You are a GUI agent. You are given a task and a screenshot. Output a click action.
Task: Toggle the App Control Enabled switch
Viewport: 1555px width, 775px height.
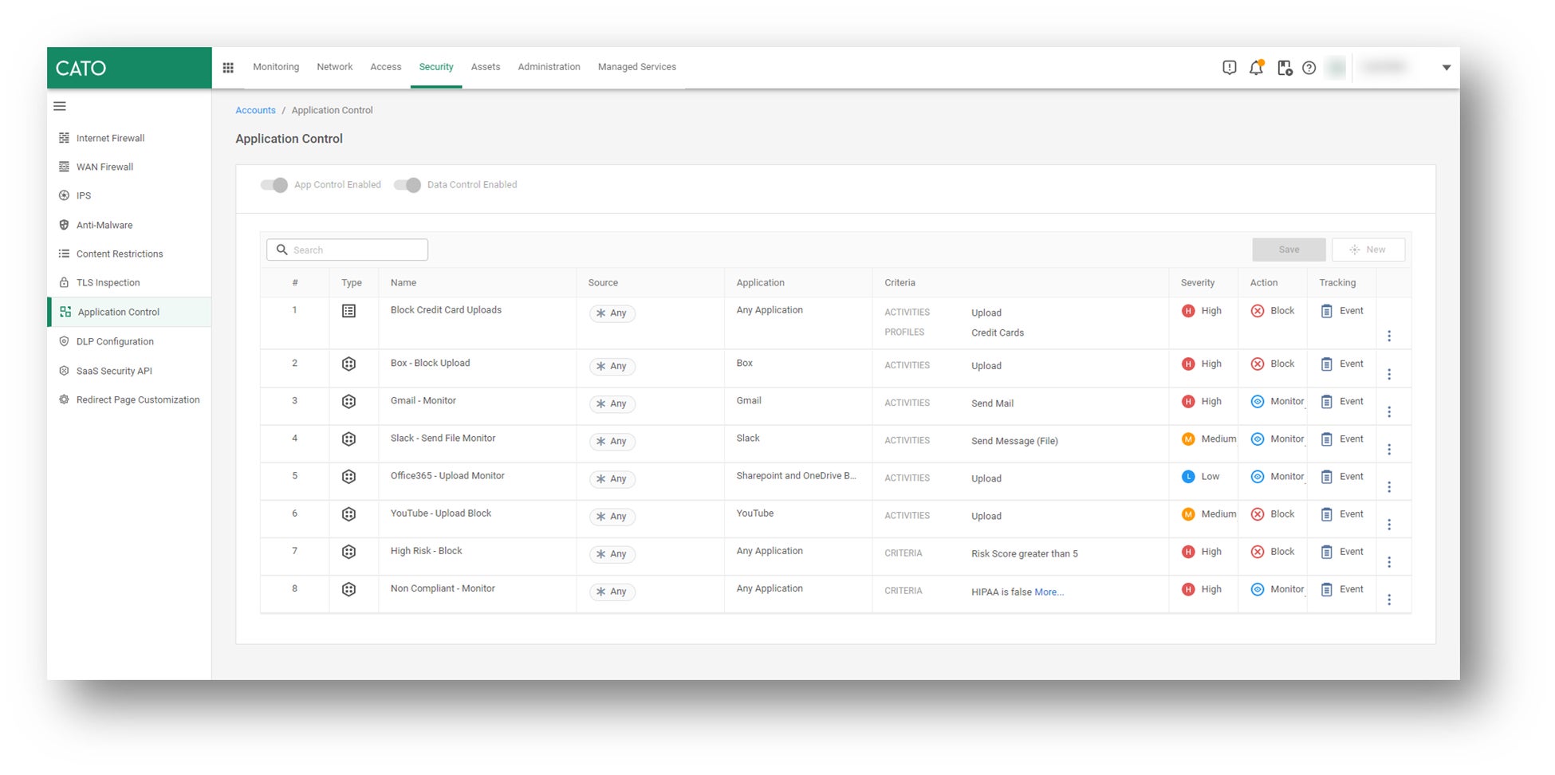(274, 185)
